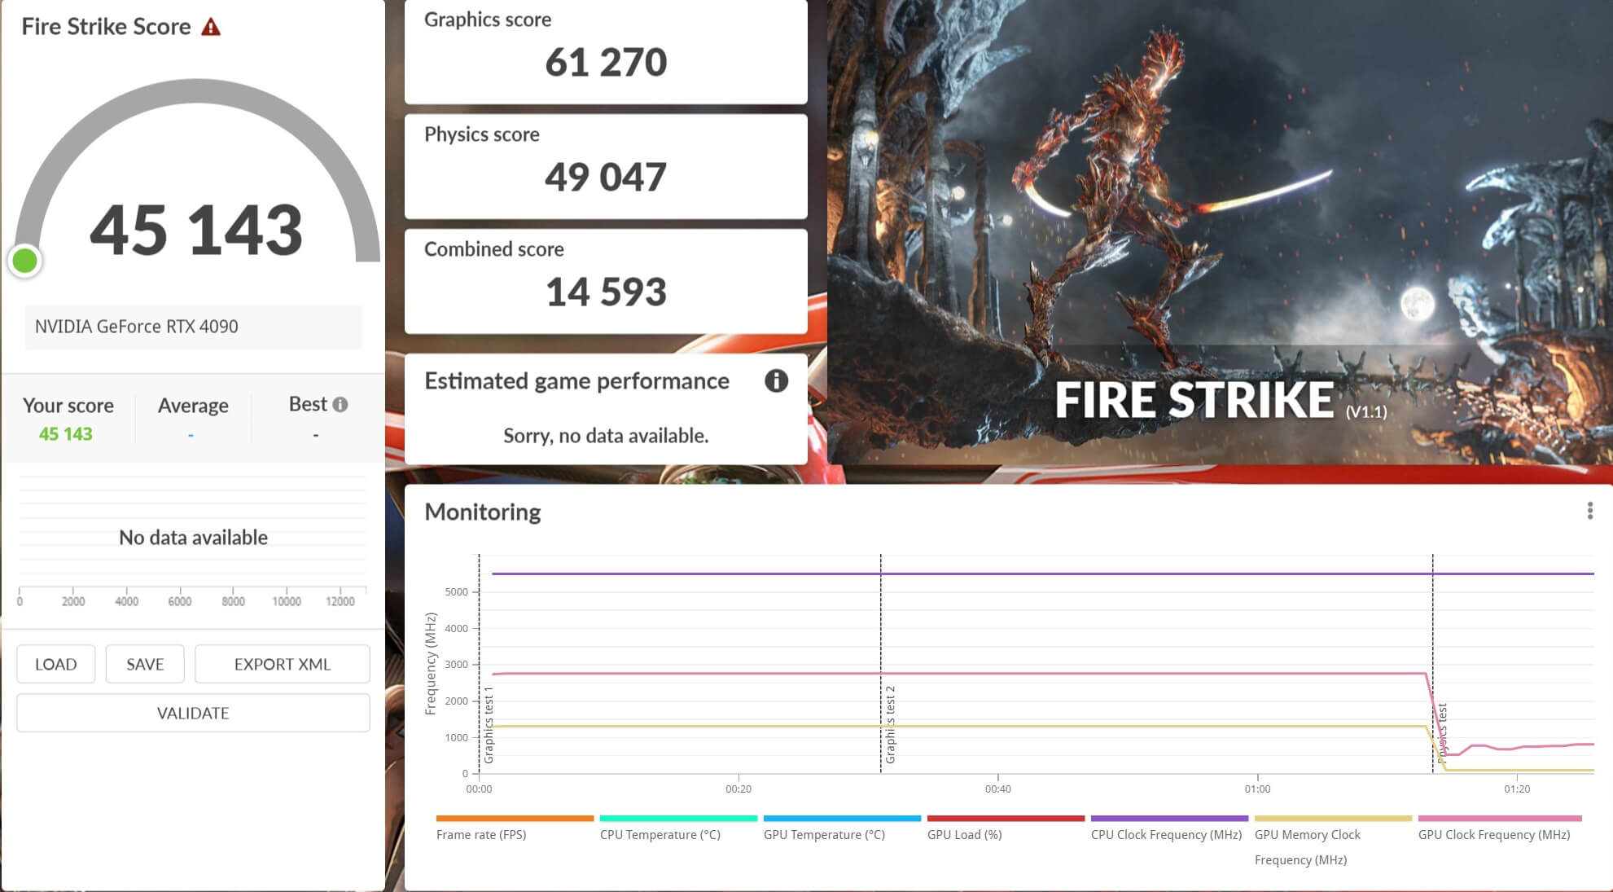The image size is (1613, 892).
Task: Click the purple CPU Clock Frequency swatch
Action: [1168, 818]
